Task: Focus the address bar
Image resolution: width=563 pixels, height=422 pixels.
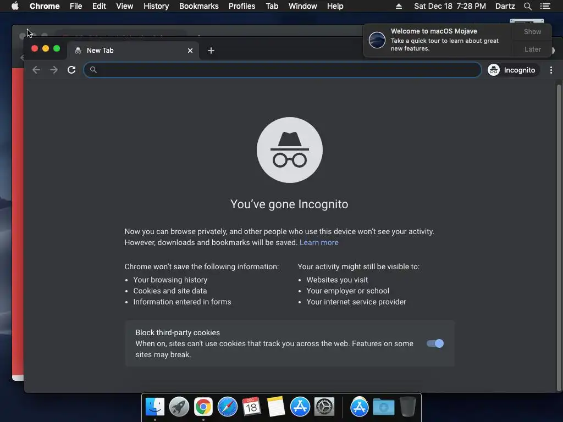Action: [282, 70]
